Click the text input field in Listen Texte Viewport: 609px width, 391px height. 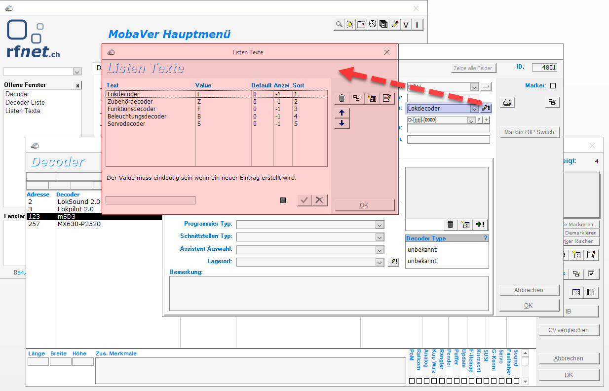pos(151,200)
